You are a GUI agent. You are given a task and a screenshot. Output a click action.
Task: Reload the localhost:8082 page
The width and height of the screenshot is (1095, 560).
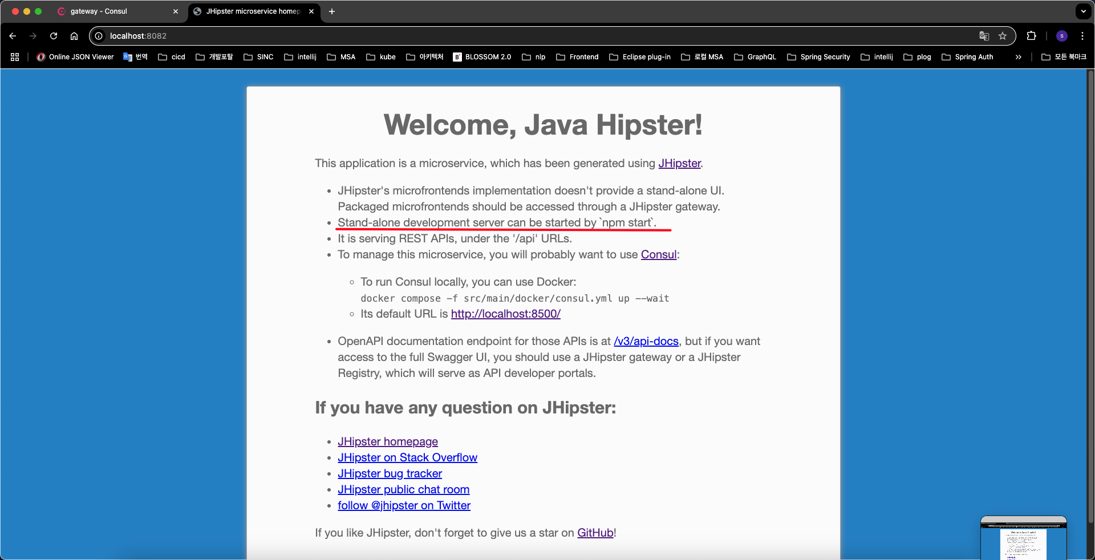pyautogui.click(x=54, y=36)
